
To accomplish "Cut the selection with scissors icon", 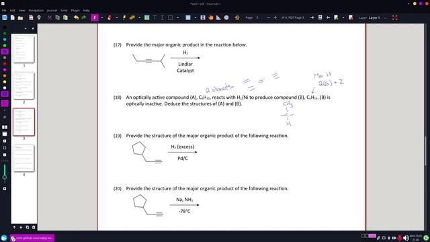I will pos(50,17).
